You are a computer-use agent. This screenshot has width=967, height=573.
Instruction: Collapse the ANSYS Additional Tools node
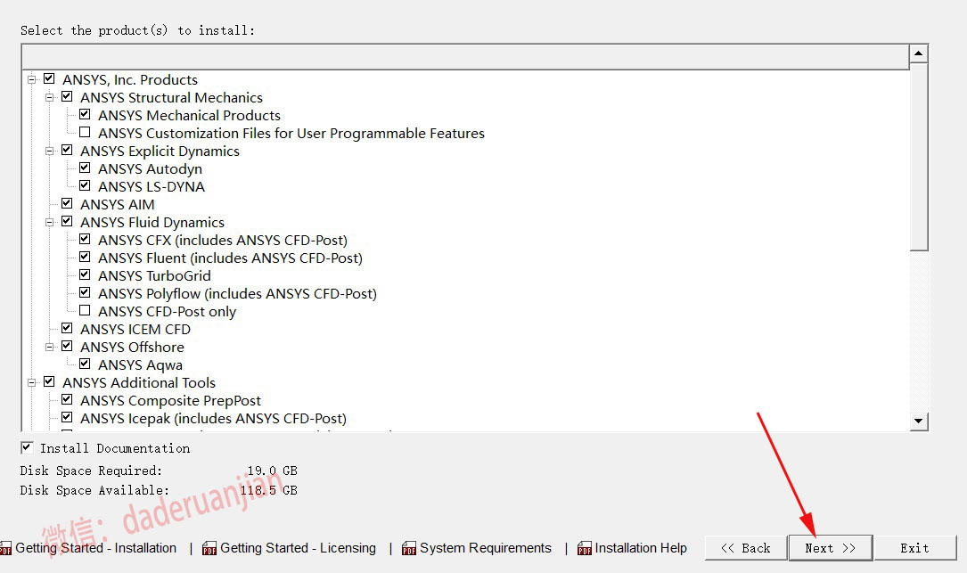point(31,383)
